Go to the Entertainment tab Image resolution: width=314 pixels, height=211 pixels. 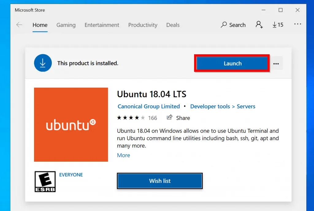pyautogui.click(x=102, y=25)
